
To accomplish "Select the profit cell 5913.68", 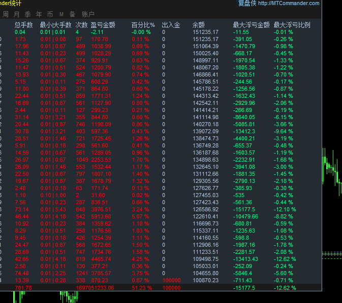I will 101,216.
